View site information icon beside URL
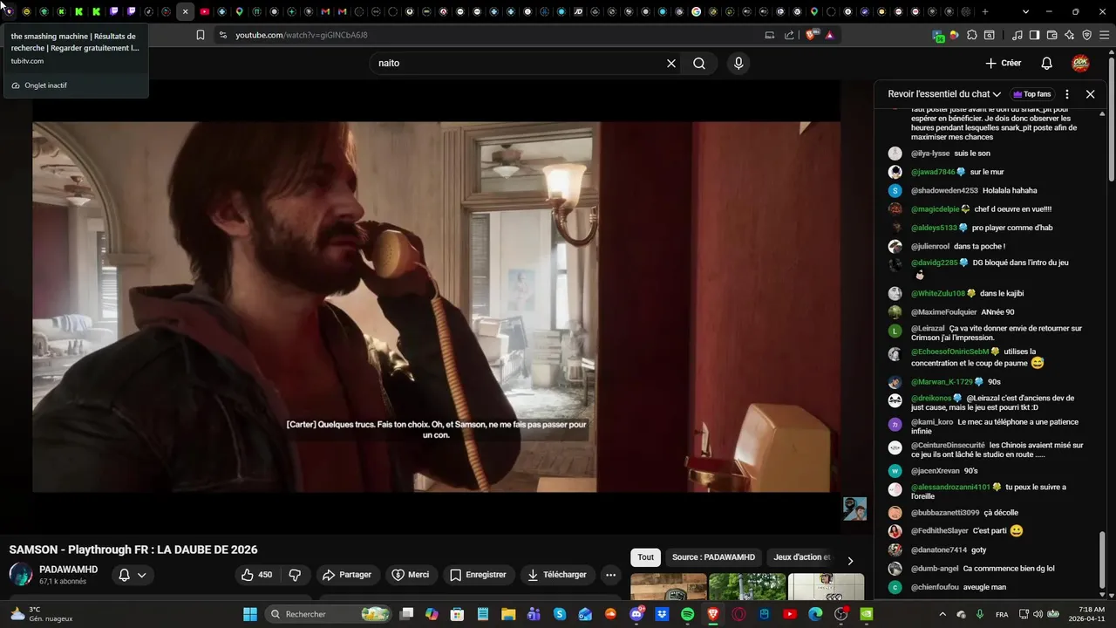The height and width of the screenshot is (628, 1116). pos(222,35)
